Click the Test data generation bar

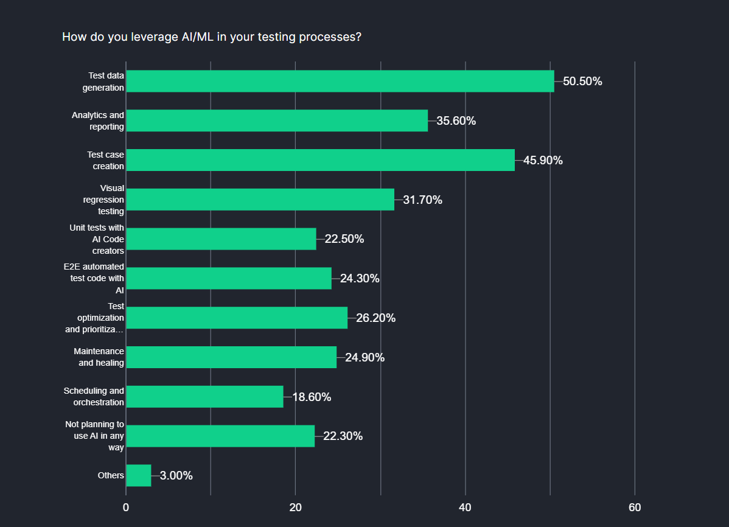(x=340, y=81)
